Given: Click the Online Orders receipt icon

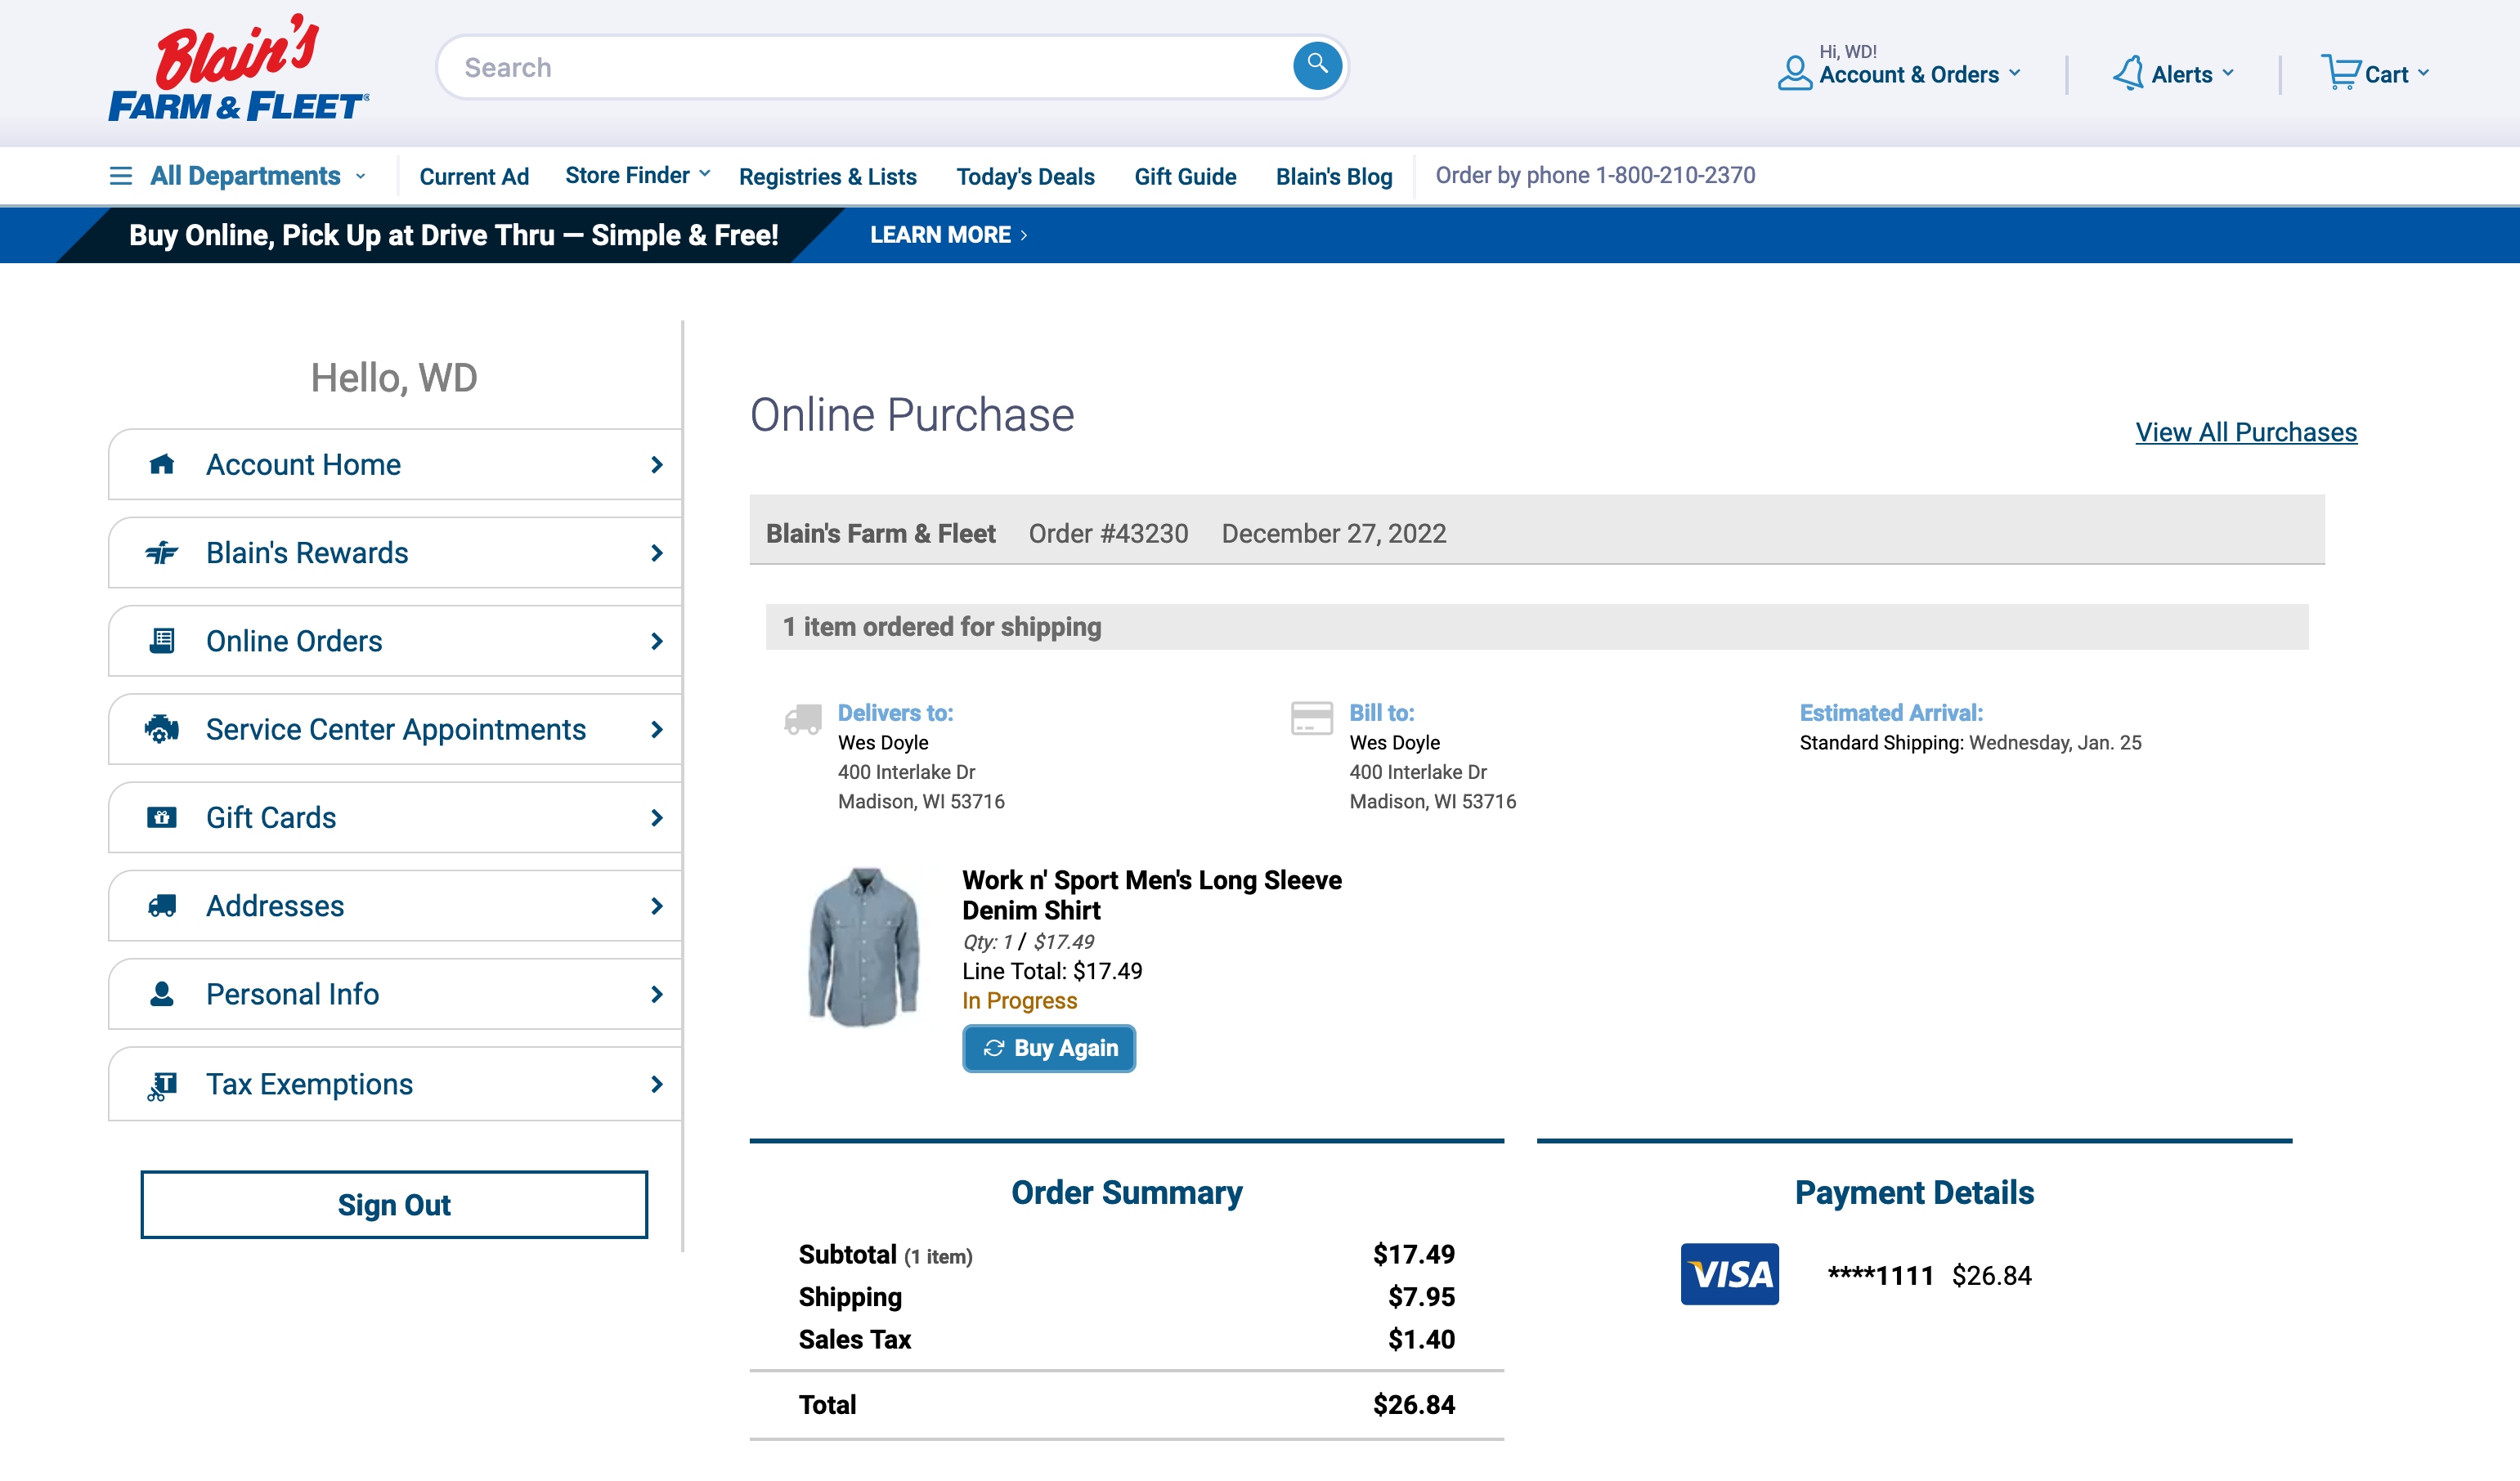Looking at the screenshot, I should pos(162,641).
